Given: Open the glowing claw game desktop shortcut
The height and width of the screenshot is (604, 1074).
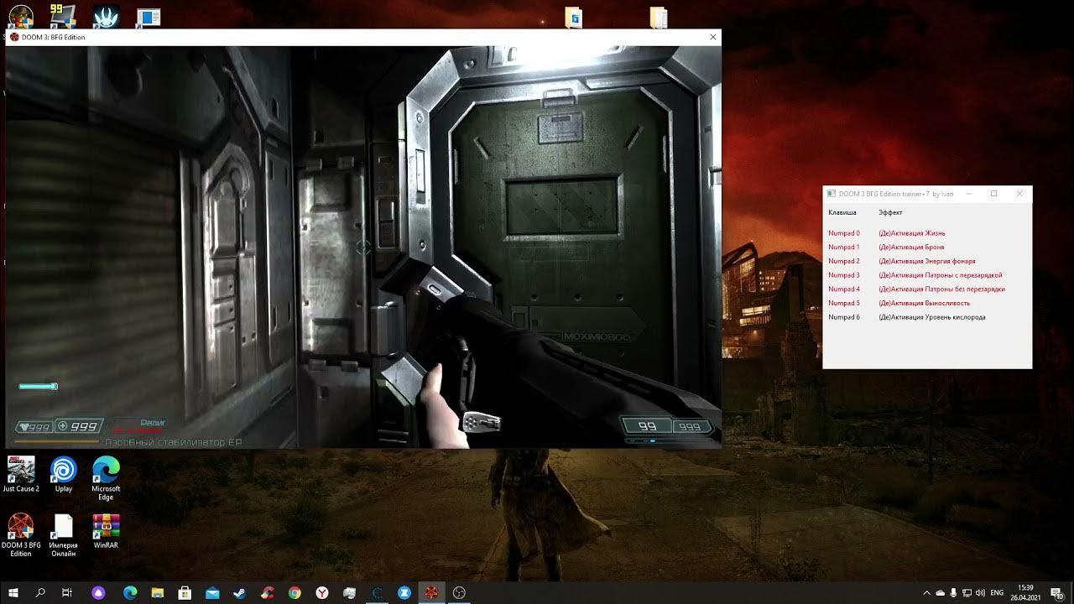Looking at the screenshot, I should click(x=106, y=15).
